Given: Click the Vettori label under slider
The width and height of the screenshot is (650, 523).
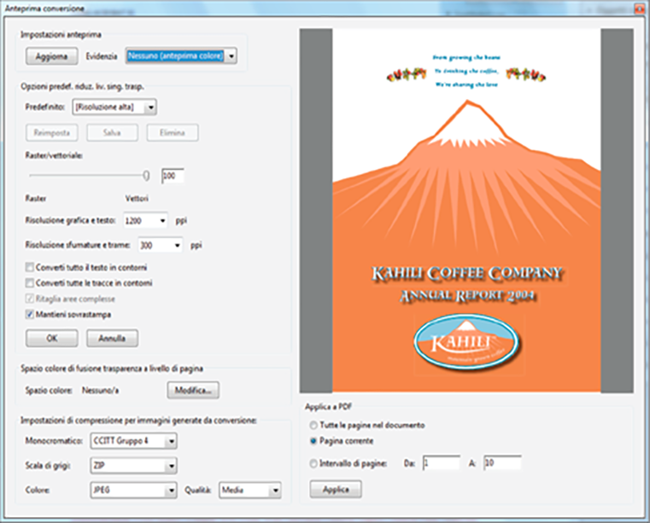Looking at the screenshot, I should (137, 198).
